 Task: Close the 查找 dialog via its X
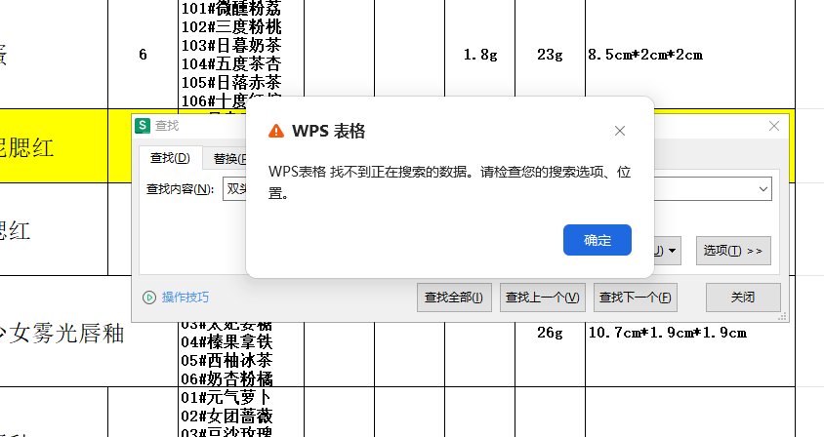[x=774, y=126]
